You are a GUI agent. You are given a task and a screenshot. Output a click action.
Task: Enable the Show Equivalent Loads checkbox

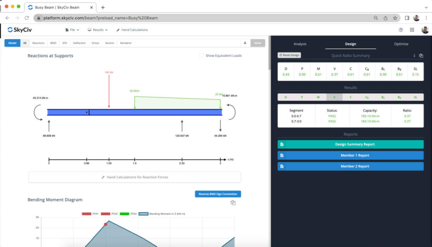pos(202,56)
